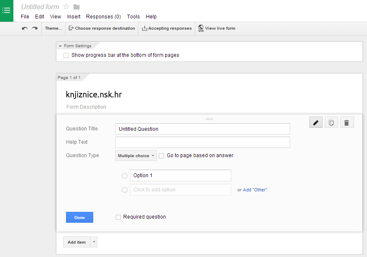Click the Add item button
The image size is (367, 257).
coord(76,242)
